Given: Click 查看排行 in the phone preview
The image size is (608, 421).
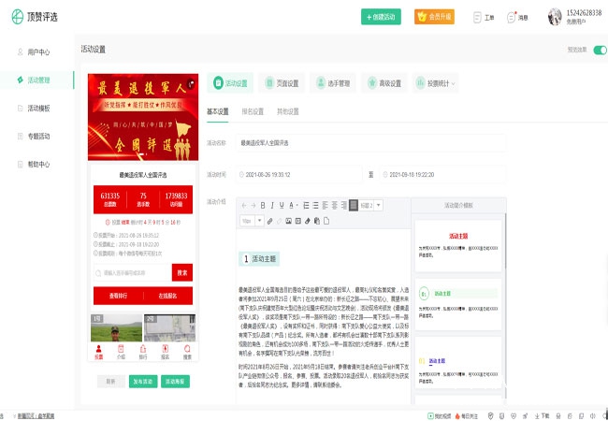Looking at the screenshot, I should [x=118, y=296].
